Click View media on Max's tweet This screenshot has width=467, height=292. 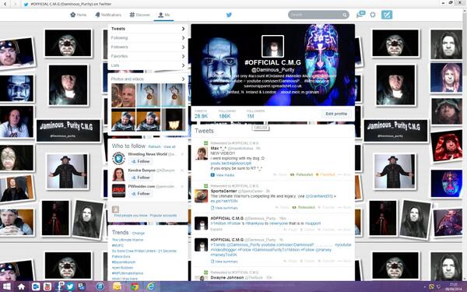[222, 175]
